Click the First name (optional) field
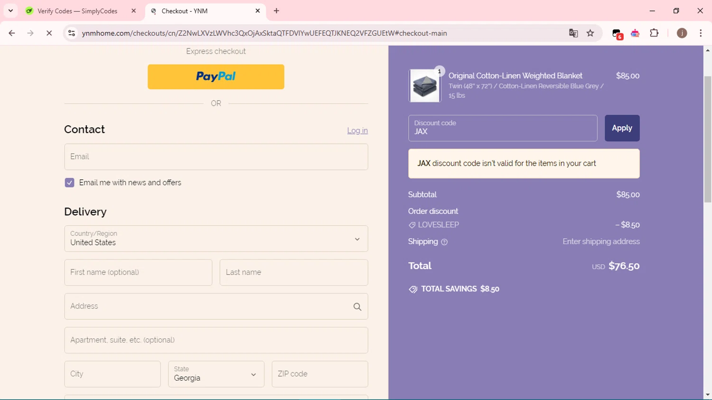712x400 pixels. pyautogui.click(x=138, y=272)
